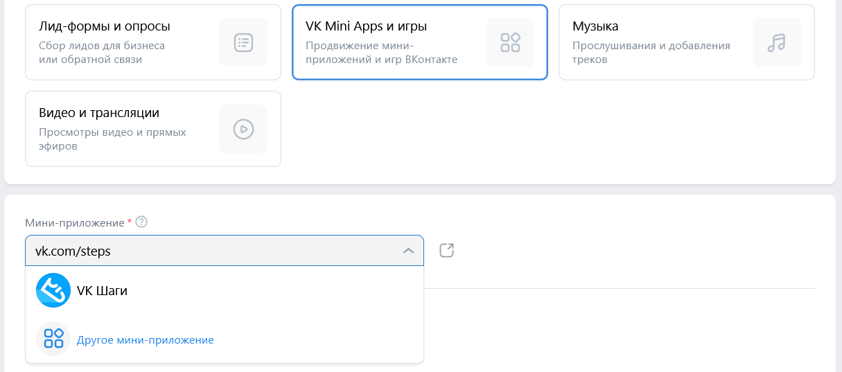Open the mini-app link in a new window

pos(447,250)
